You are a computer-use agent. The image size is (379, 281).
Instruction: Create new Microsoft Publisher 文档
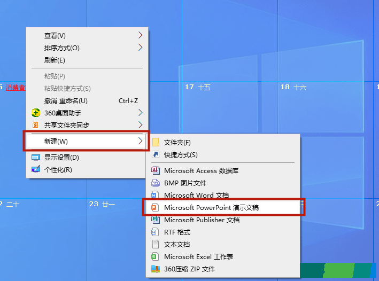[223, 220]
